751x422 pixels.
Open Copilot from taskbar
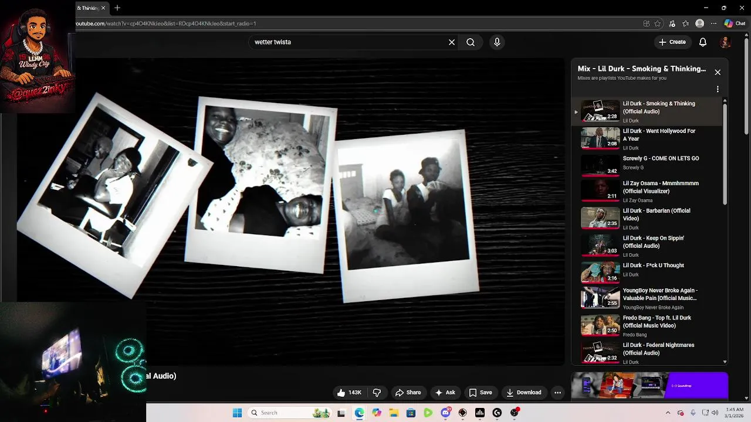(377, 413)
